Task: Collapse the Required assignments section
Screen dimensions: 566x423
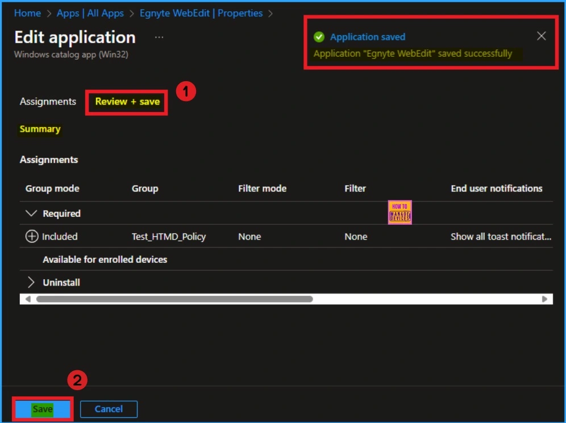Action: pos(31,213)
